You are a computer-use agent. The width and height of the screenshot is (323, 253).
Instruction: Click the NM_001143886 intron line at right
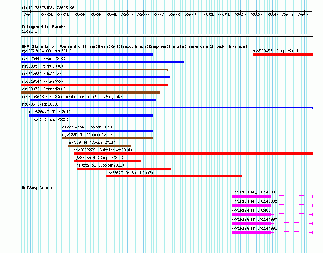[292, 196]
